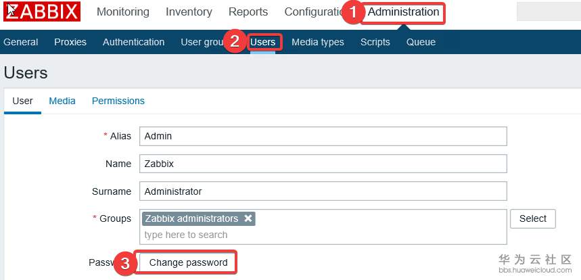Screen dimensions: 581x280
Task: Open Media types page
Action: [317, 42]
